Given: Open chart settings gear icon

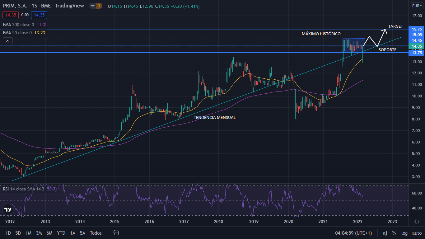Looking at the screenshot, I should [x=417, y=222].
